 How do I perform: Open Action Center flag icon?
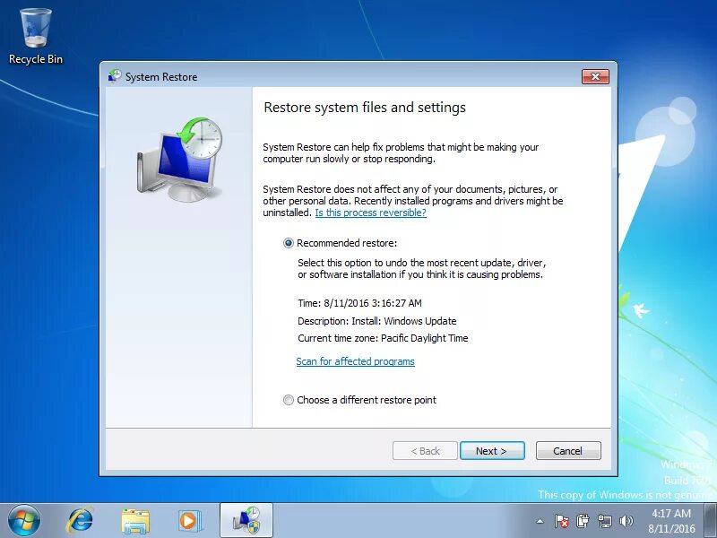coord(561,521)
